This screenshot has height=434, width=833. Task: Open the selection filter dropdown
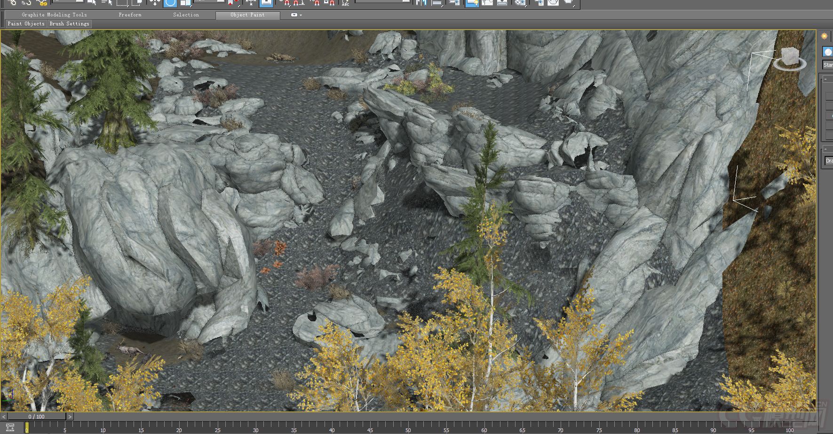pos(68,1)
